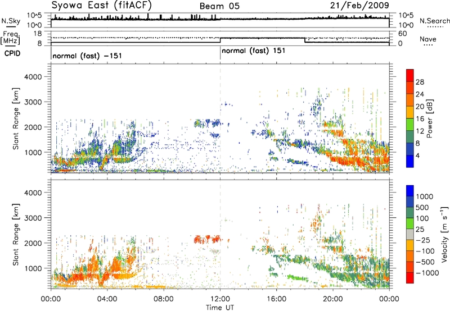Pick the light green 12–16 dB power segment

410,125
